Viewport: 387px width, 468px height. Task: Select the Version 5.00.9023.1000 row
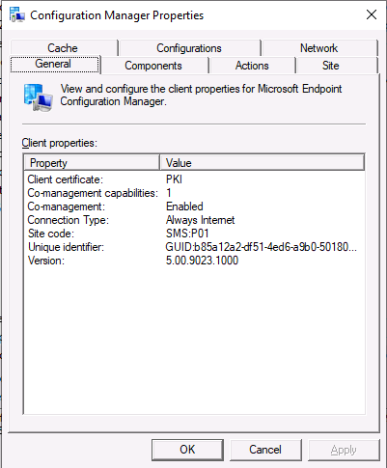point(194,261)
